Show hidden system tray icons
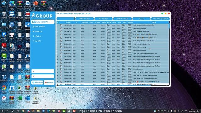201x113 pixels. click(158, 111)
